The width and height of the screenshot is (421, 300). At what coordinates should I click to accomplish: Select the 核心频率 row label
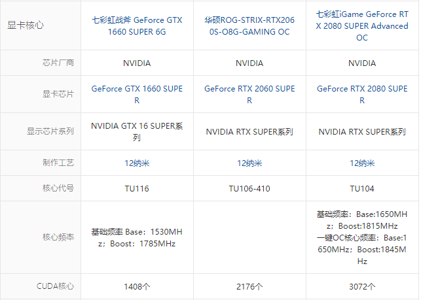pos(58,237)
